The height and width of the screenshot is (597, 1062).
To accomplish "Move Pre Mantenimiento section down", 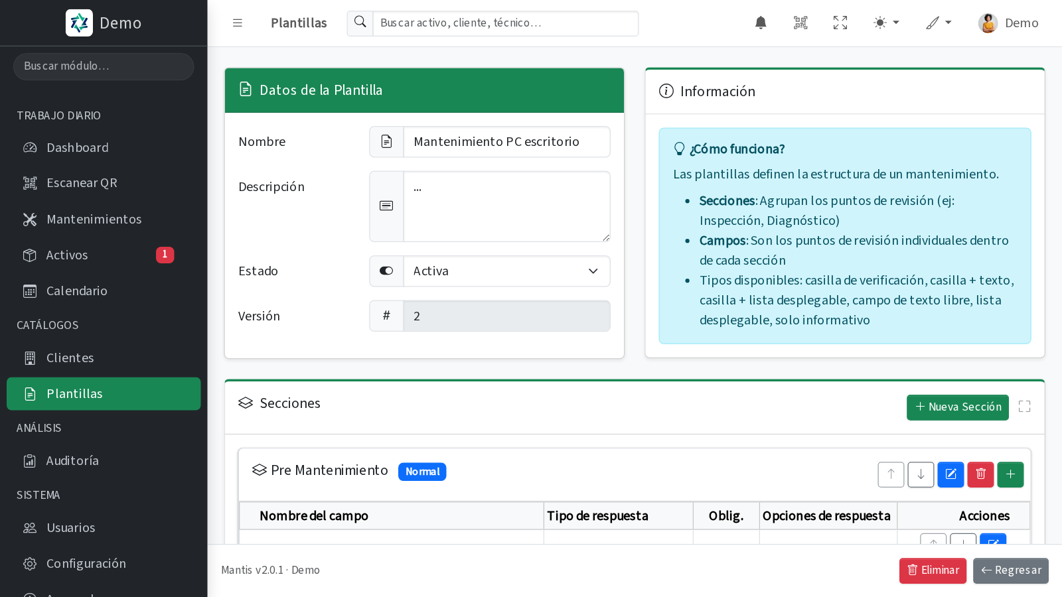I will (921, 474).
